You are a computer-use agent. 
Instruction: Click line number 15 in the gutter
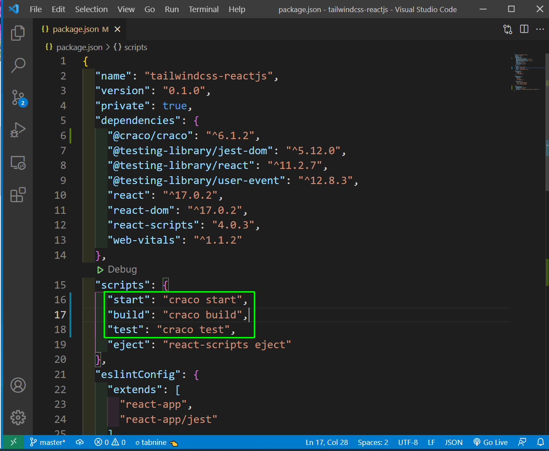60,285
